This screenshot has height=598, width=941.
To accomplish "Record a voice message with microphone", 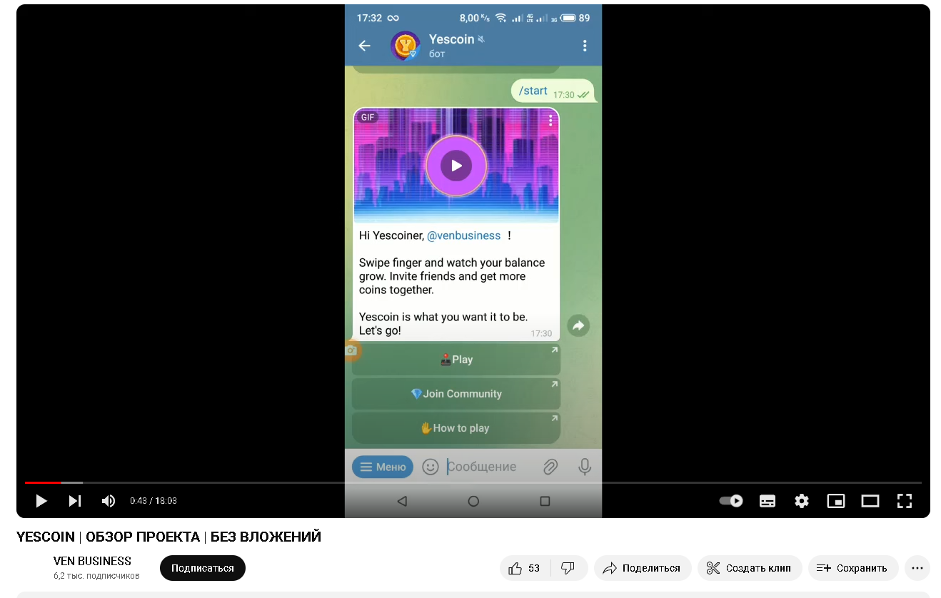I will 585,467.
